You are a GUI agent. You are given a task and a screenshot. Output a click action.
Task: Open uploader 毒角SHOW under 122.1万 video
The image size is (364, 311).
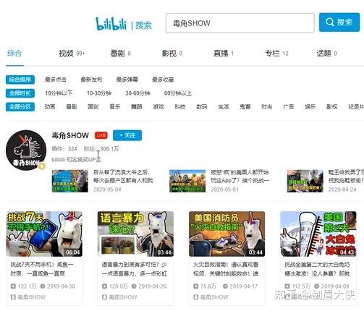31,297
